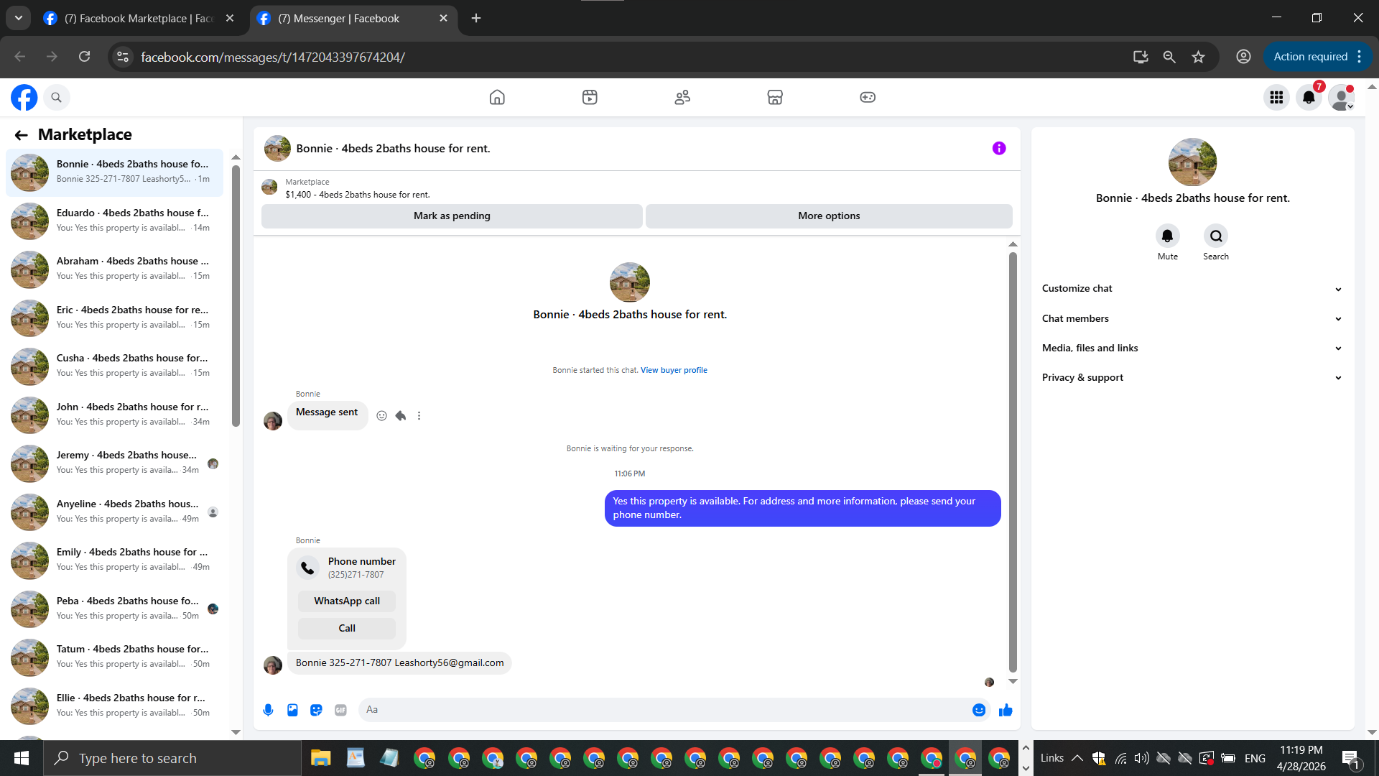React to Bonnie's 'Message sent' bubble
This screenshot has height=776, width=1379.
[381, 415]
